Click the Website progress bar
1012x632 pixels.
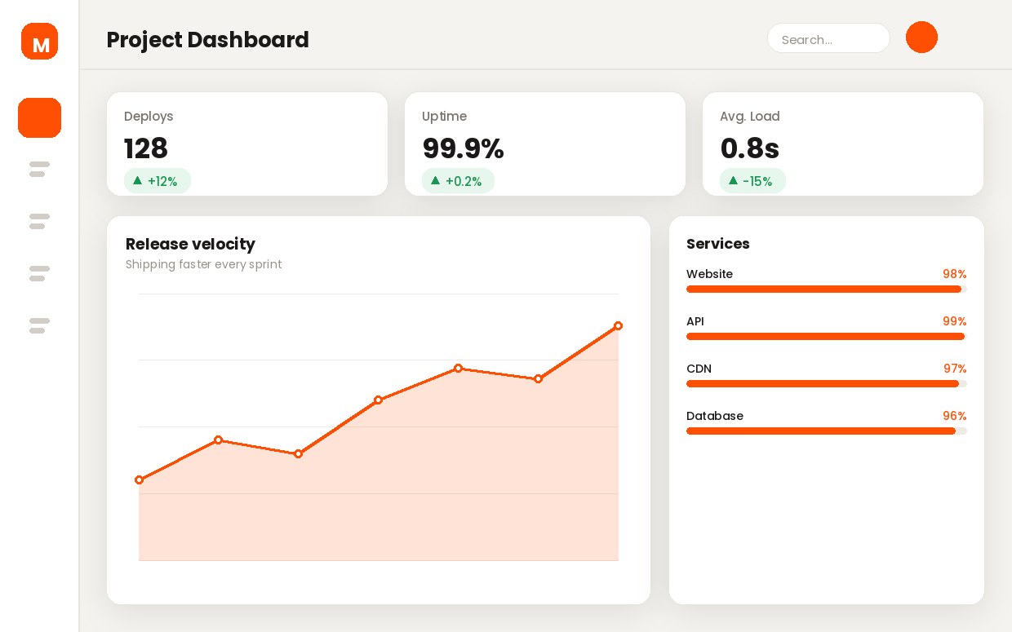(x=826, y=289)
